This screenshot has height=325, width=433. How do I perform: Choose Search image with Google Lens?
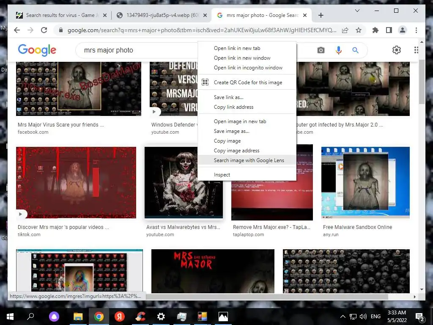(247, 160)
